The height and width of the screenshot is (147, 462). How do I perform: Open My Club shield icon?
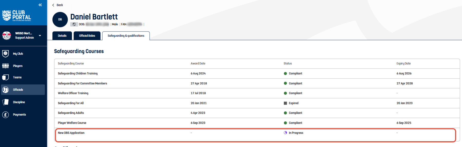click(5, 54)
